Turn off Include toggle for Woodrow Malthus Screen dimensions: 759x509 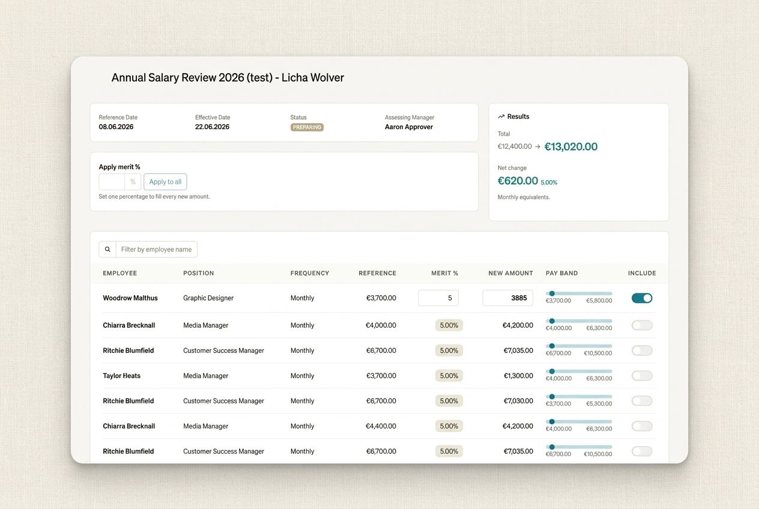(x=642, y=298)
